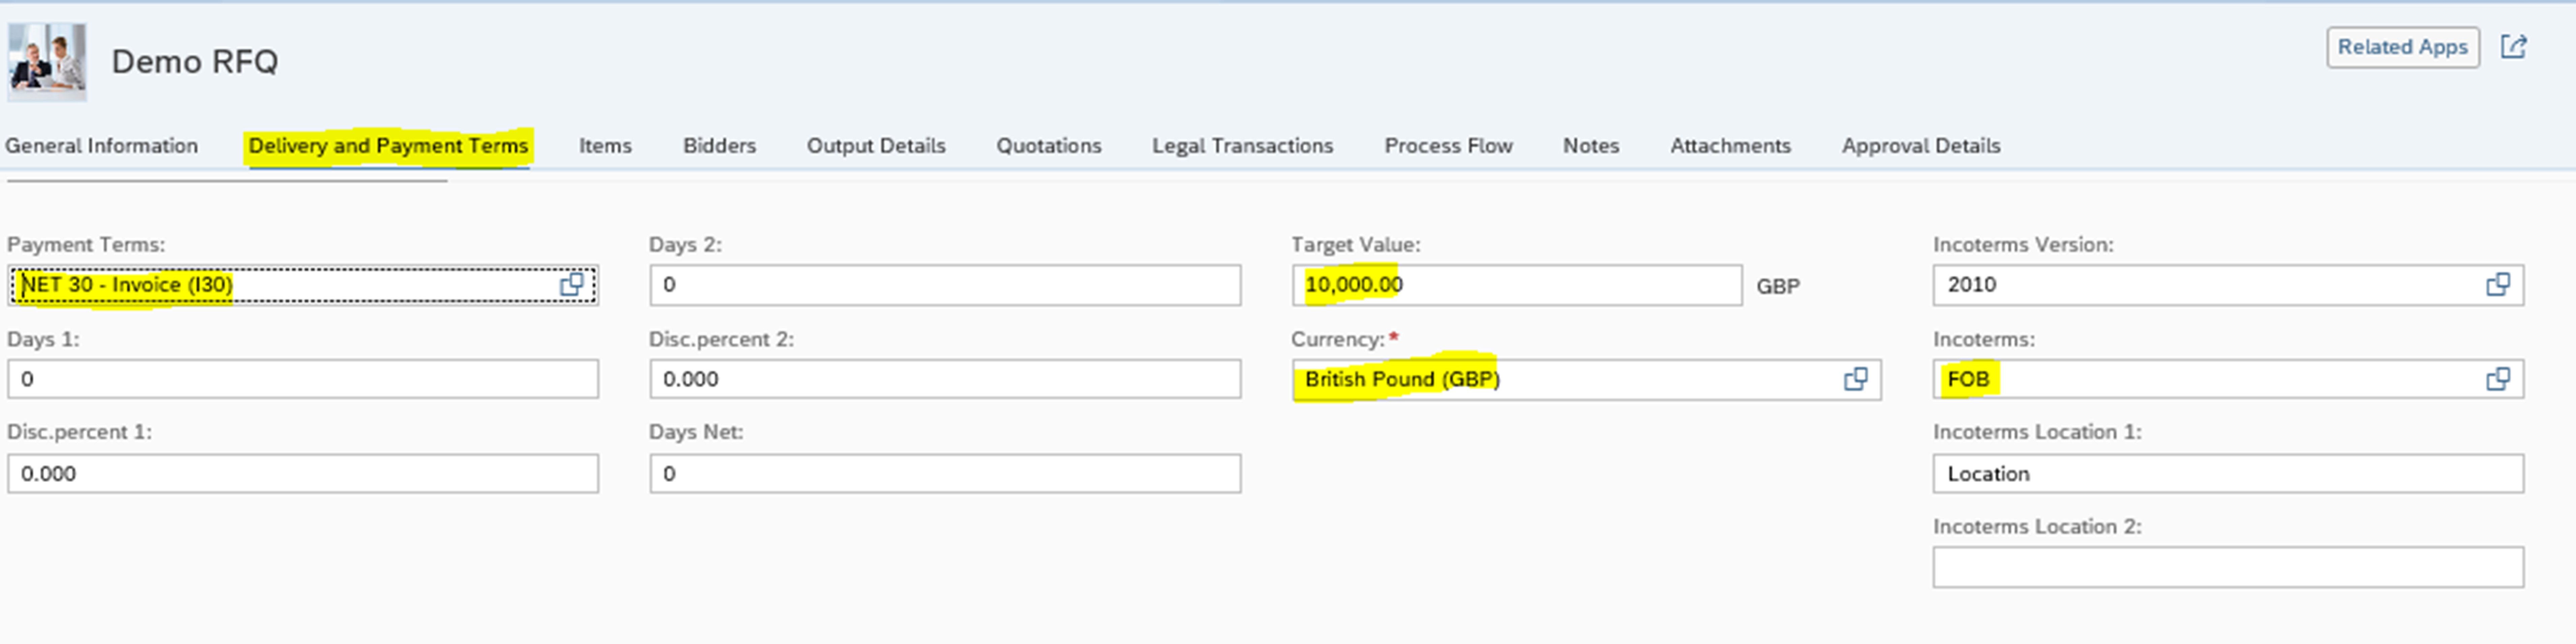Select the Quotations tab
This screenshot has width=2576, height=644.
[x=1048, y=146]
